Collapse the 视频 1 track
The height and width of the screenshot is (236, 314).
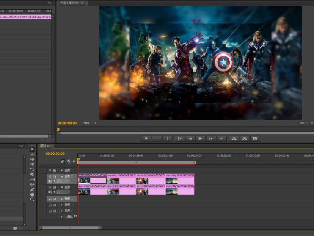(62, 187)
